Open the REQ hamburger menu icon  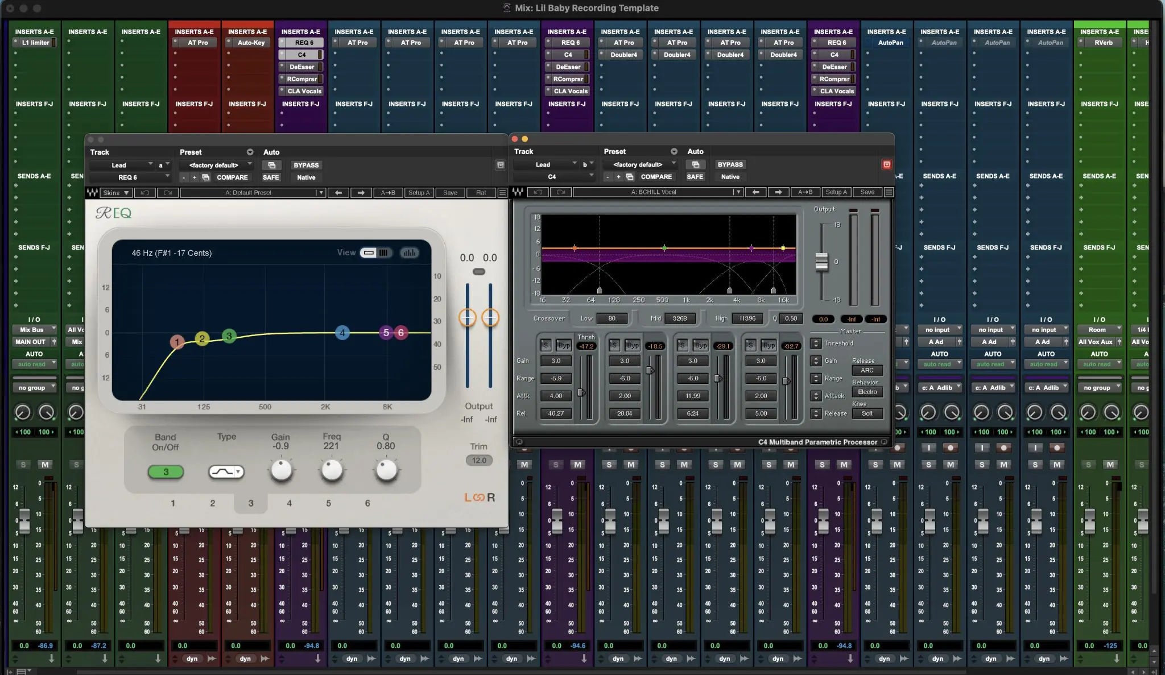click(503, 192)
